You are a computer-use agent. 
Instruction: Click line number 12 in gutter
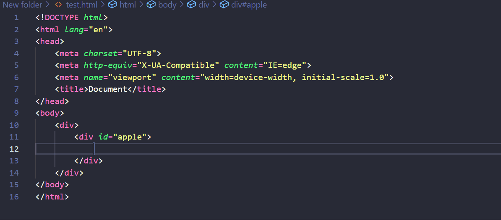click(14, 149)
